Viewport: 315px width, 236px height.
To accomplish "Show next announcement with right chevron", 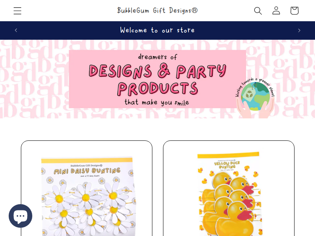I will [x=299, y=30].
